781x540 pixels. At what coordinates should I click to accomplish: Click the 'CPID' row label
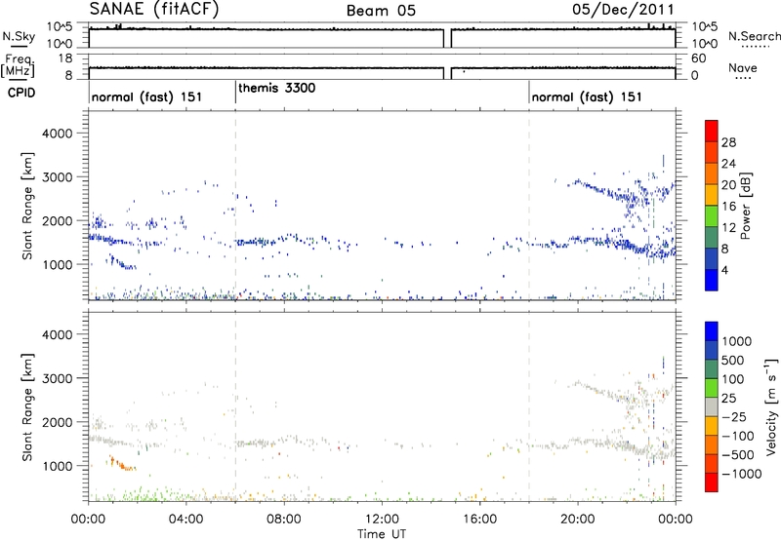click(x=21, y=93)
